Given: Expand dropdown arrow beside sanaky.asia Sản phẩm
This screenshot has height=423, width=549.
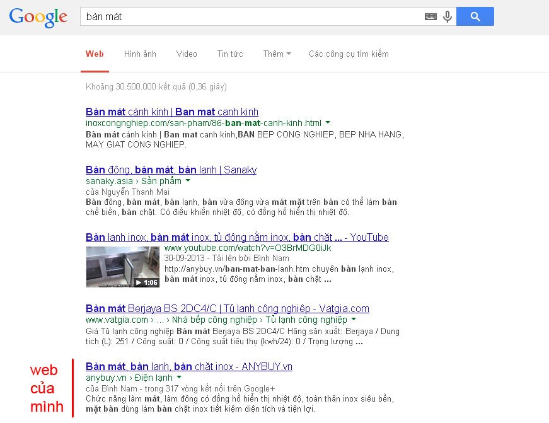Looking at the screenshot, I should 188,181.
